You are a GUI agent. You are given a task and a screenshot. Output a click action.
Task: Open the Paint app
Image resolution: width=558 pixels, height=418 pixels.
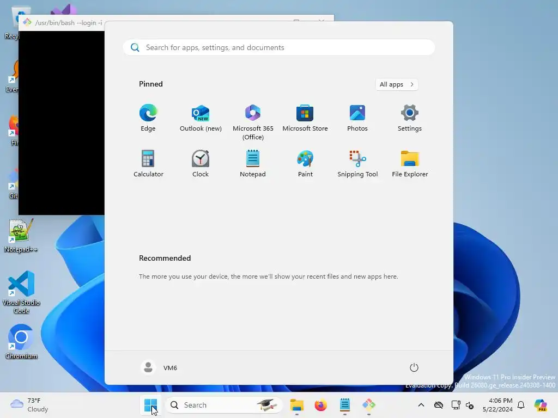click(305, 164)
